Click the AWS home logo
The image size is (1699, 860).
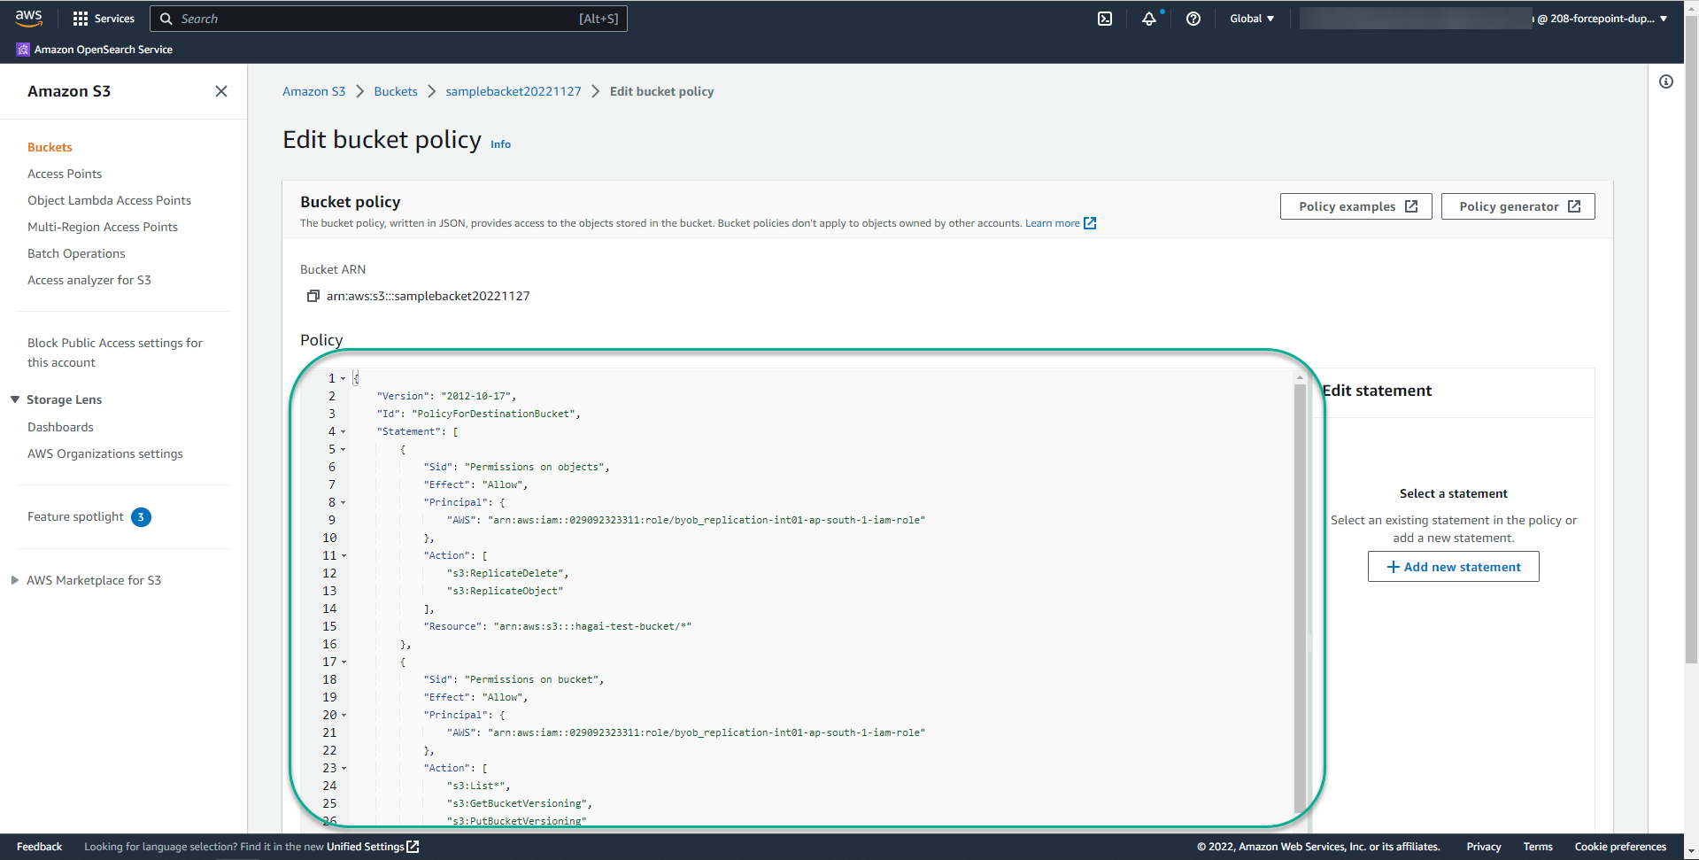click(29, 18)
